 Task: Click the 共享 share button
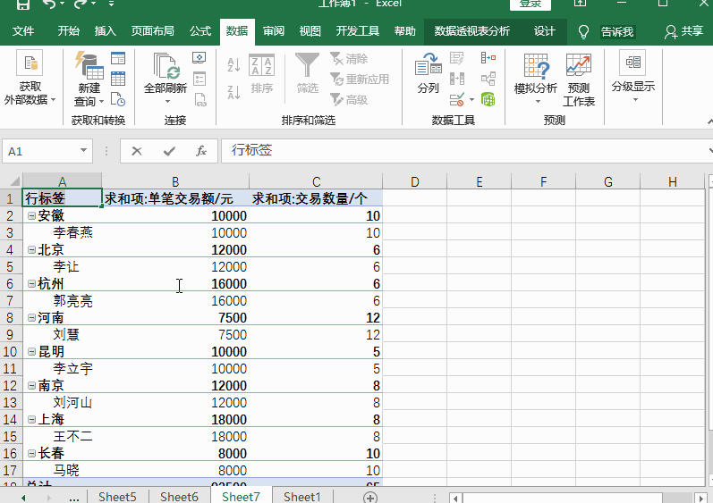coord(684,31)
